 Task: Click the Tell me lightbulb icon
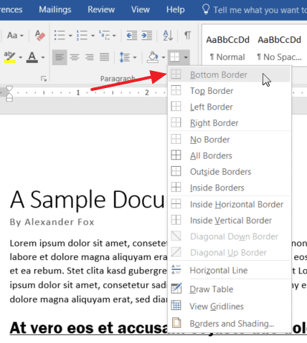click(x=206, y=9)
